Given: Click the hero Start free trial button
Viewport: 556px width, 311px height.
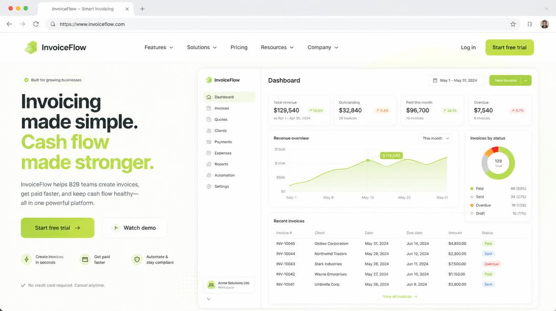Looking at the screenshot, I should click(57, 228).
